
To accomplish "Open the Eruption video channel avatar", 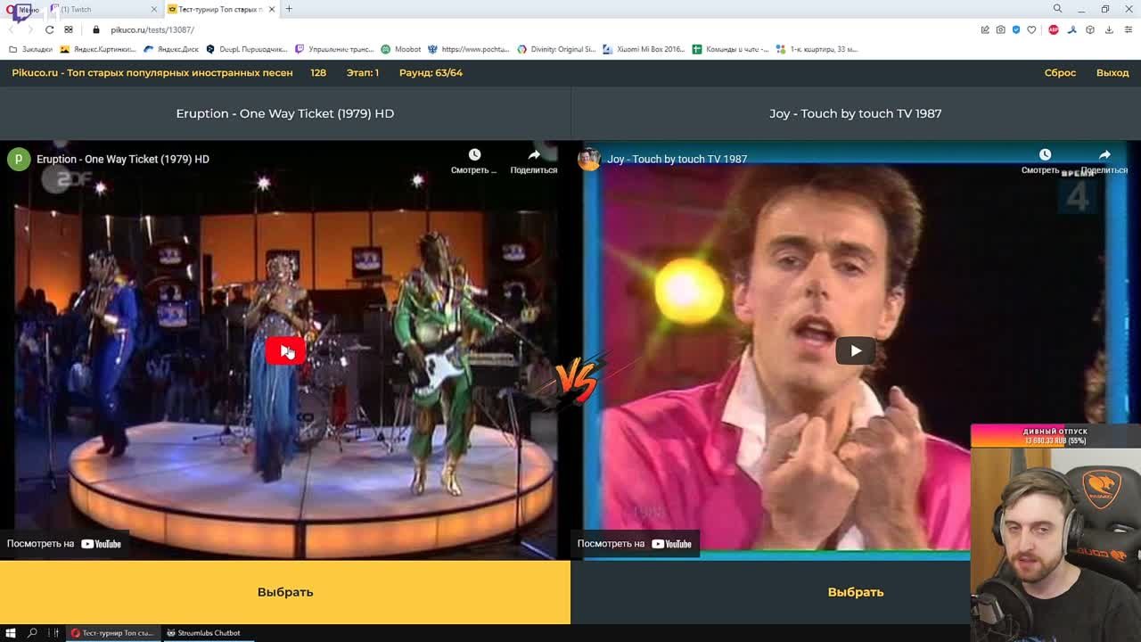I will [19, 159].
